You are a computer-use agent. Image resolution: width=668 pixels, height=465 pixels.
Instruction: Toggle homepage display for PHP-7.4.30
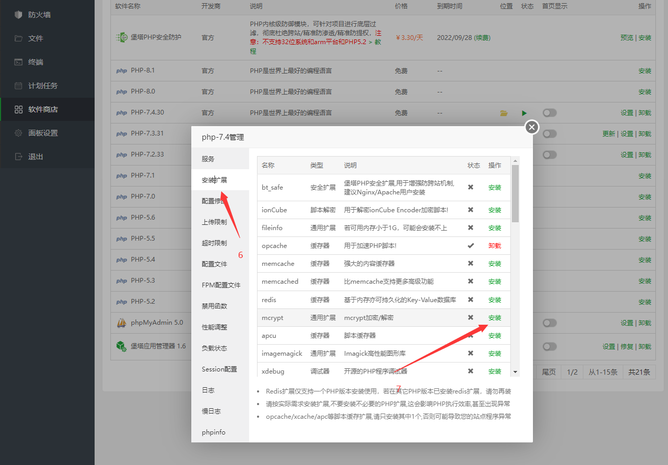click(550, 113)
